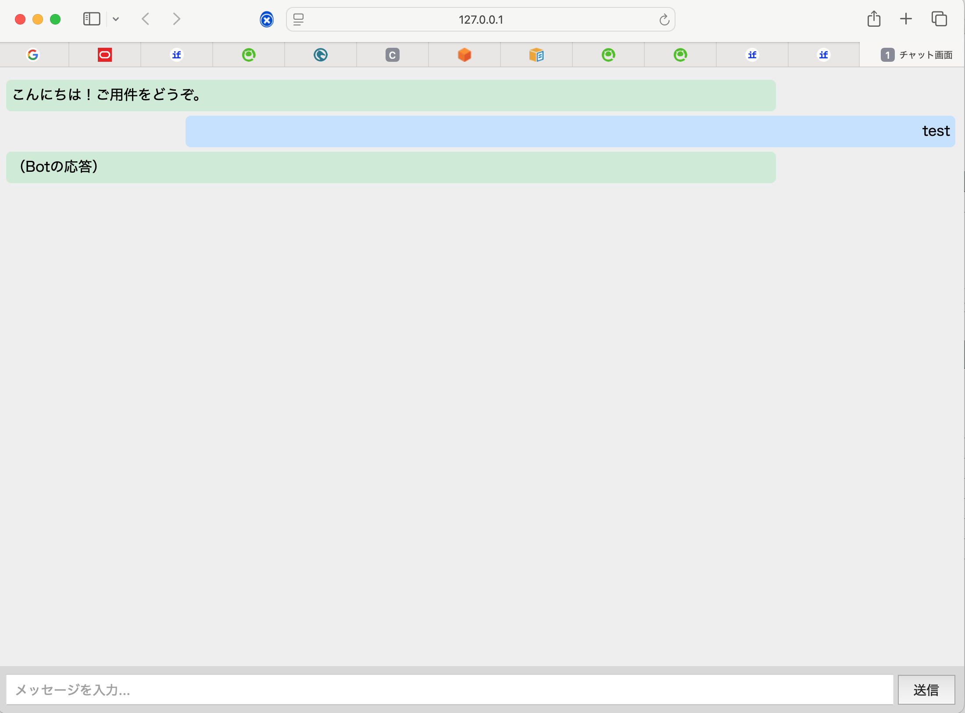Show the tab overview
The image size is (965, 713).
(939, 19)
